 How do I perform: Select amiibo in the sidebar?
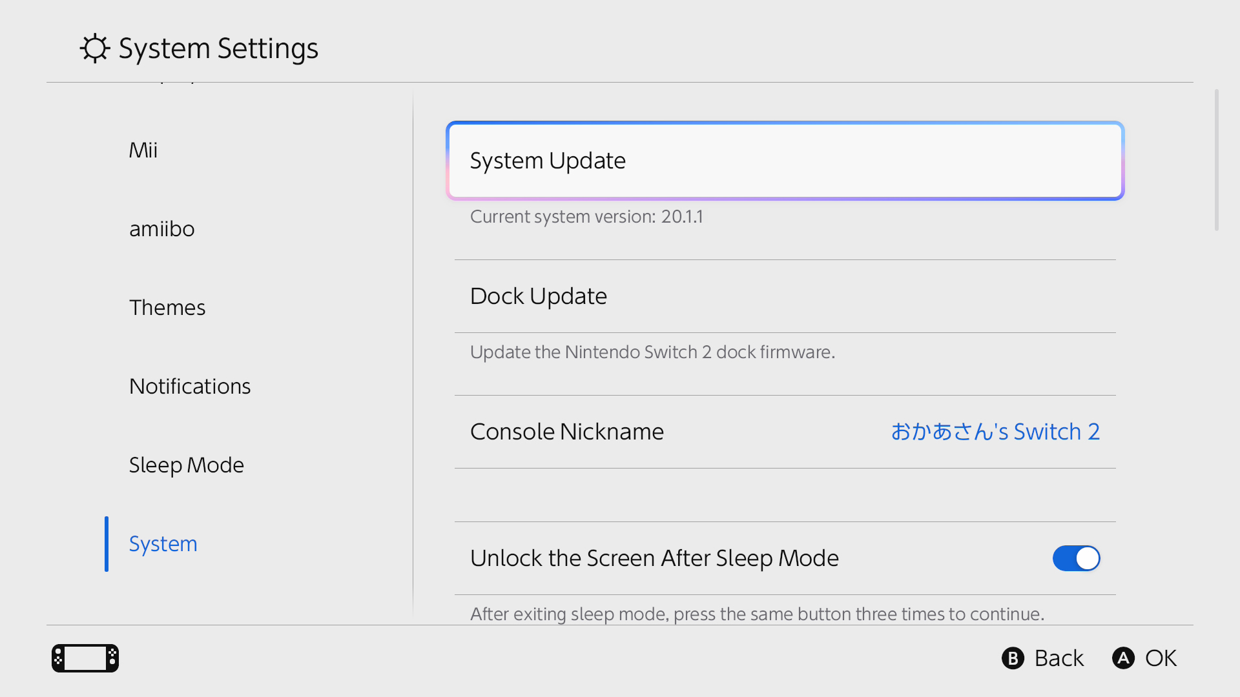[161, 229]
